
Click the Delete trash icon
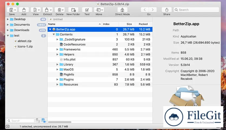(59, 10)
